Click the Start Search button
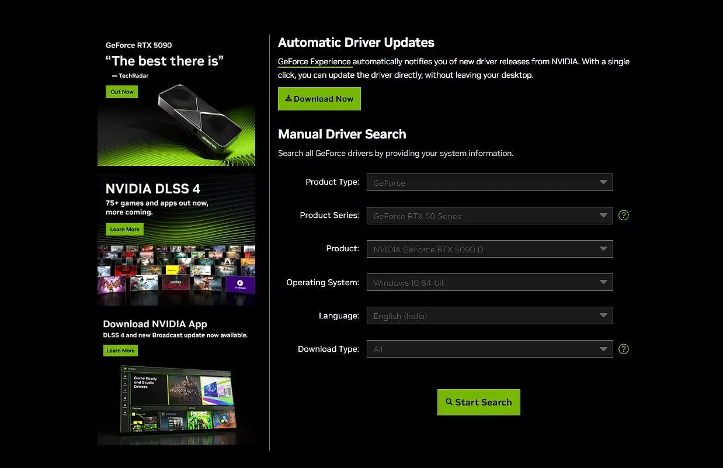 point(479,402)
